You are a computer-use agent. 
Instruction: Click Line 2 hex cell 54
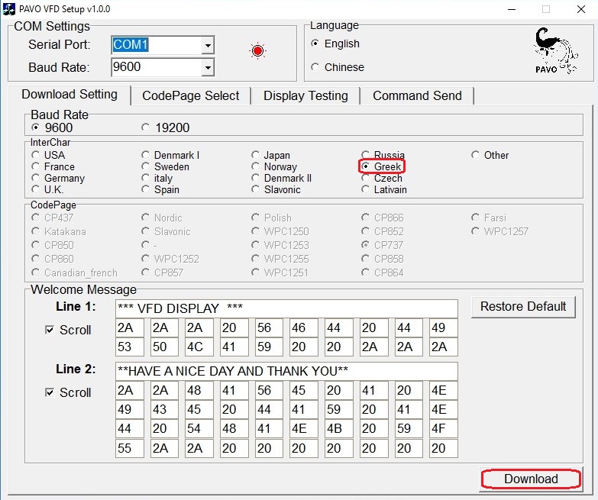[199, 429]
